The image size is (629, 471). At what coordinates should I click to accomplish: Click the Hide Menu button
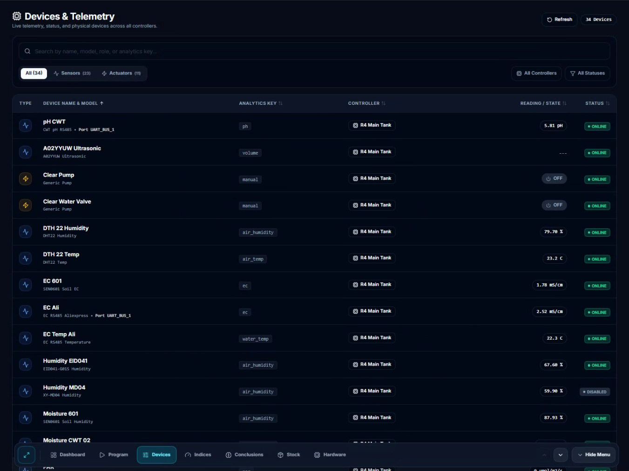[594, 455]
